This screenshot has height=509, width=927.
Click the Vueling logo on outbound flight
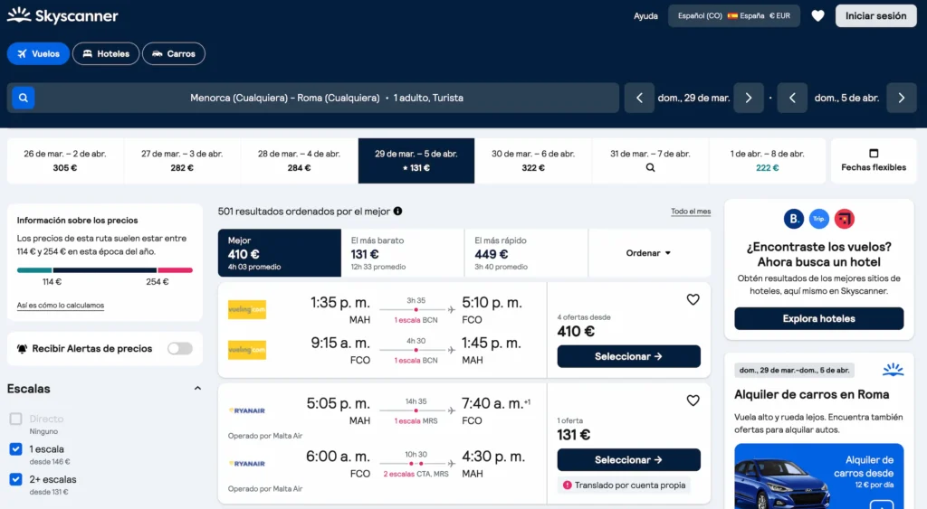pyautogui.click(x=247, y=309)
